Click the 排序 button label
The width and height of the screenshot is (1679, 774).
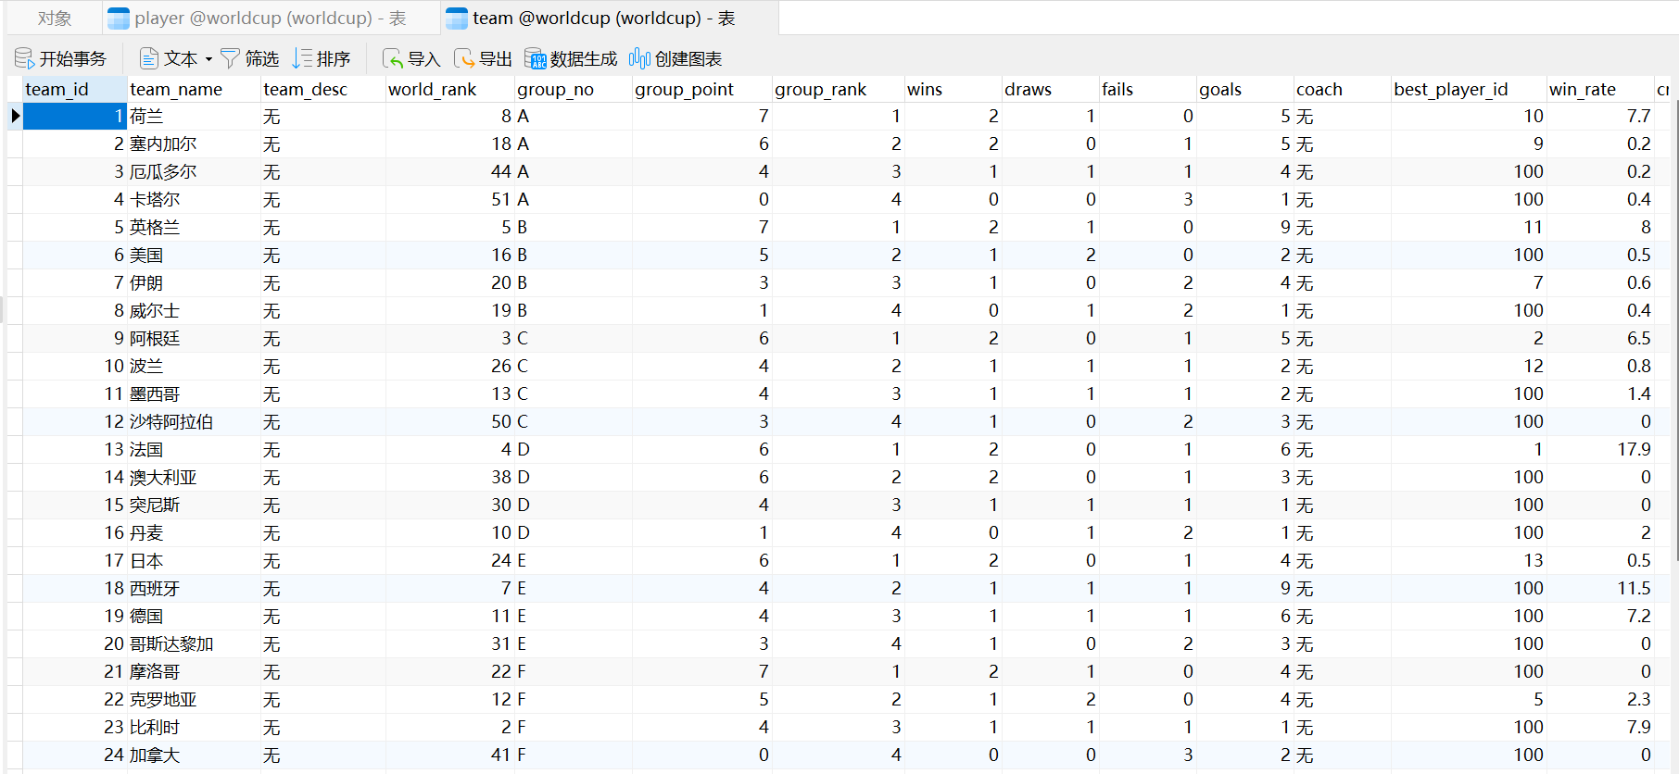(334, 59)
